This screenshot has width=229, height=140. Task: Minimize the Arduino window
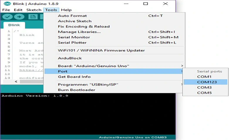126,3
